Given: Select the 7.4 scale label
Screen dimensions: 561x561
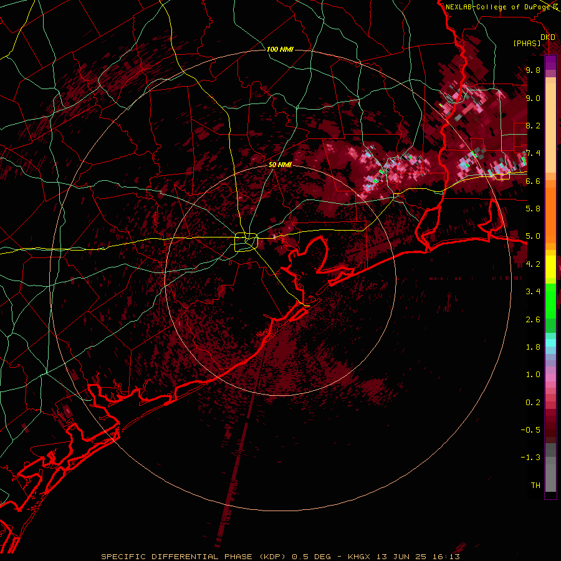Looking at the screenshot, I should 533,153.
